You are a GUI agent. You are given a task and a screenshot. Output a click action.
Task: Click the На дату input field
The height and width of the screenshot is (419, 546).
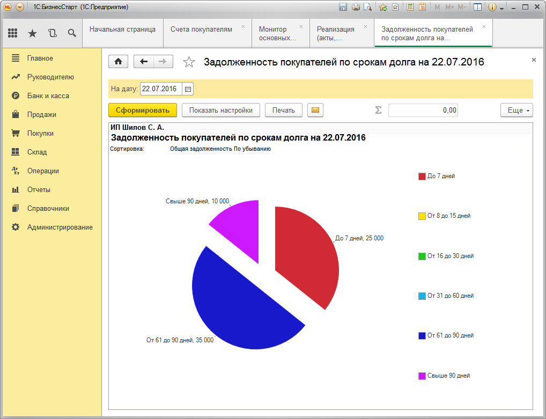pyautogui.click(x=160, y=89)
